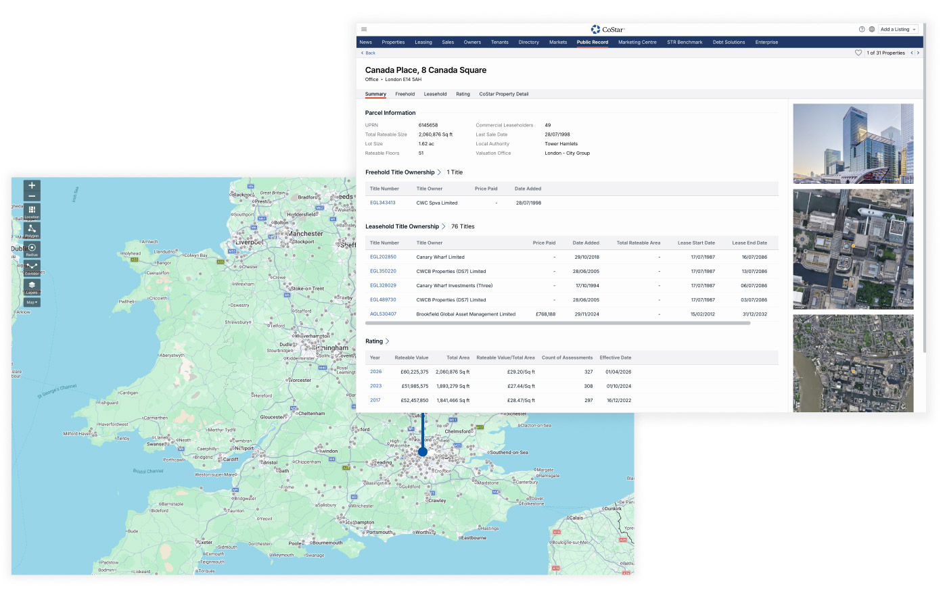Expand Freehold Title Ownership chevron
947x590 pixels.
tap(439, 172)
